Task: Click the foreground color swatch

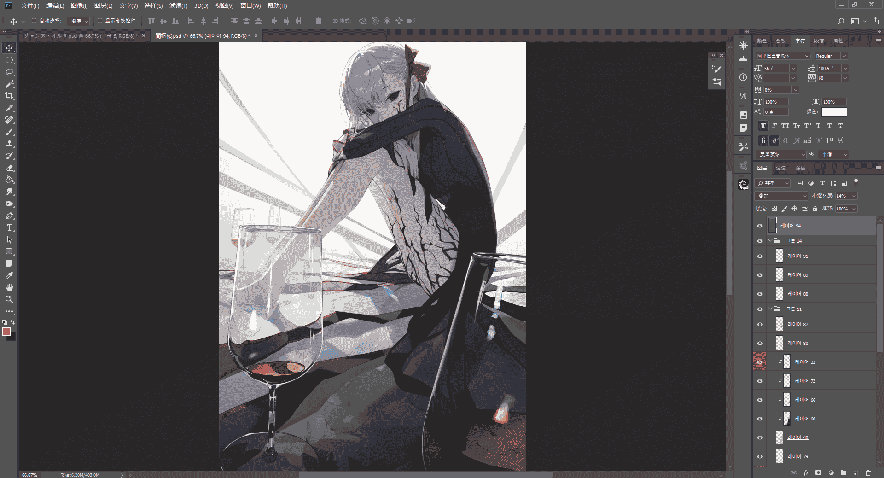Action: pyautogui.click(x=6, y=332)
